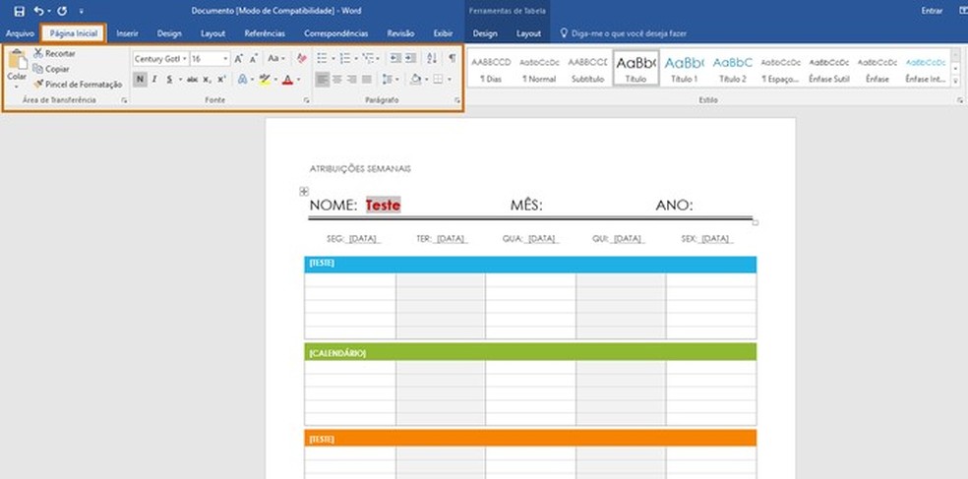Increase font size with the larger A icon
Viewport: 968px width, 479px height.
click(x=238, y=59)
